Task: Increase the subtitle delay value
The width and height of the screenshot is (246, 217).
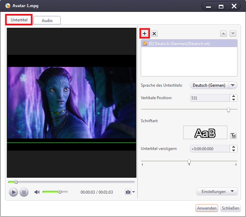Action: click(234, 147)
